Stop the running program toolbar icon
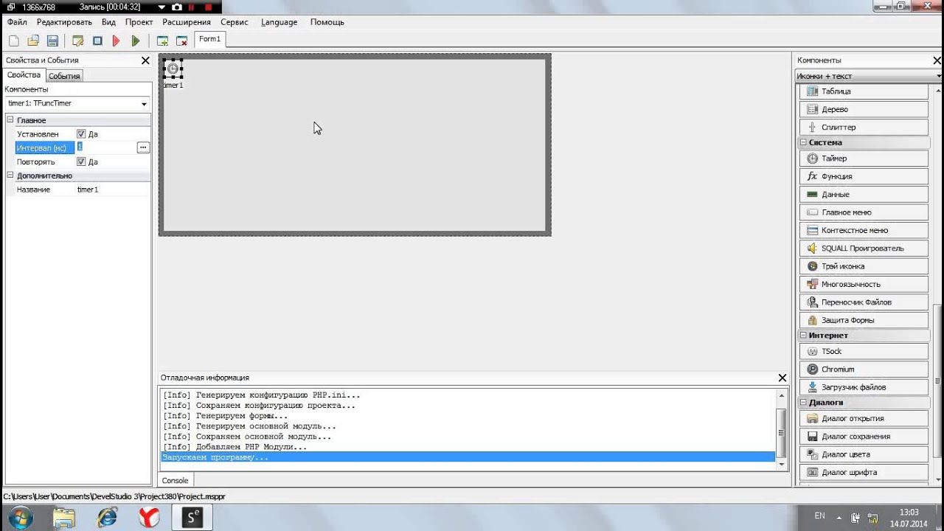Image resolution: width=944 pixels, height=531 pixels. click(97, 41)
